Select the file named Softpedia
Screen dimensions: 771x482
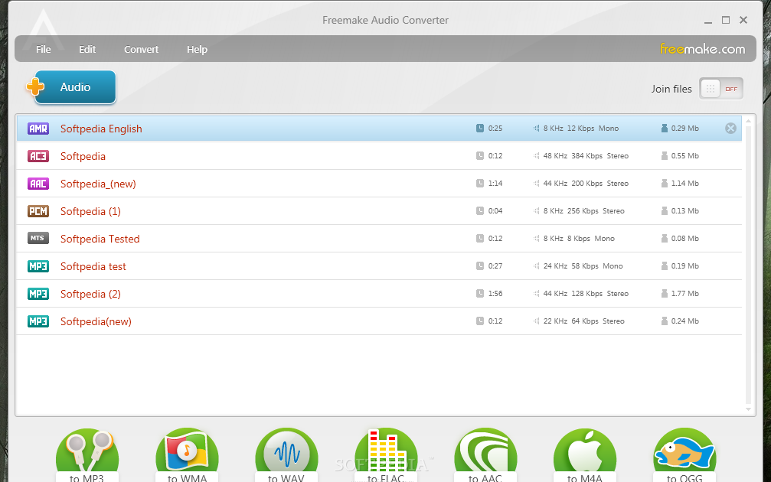coord(83,156)
